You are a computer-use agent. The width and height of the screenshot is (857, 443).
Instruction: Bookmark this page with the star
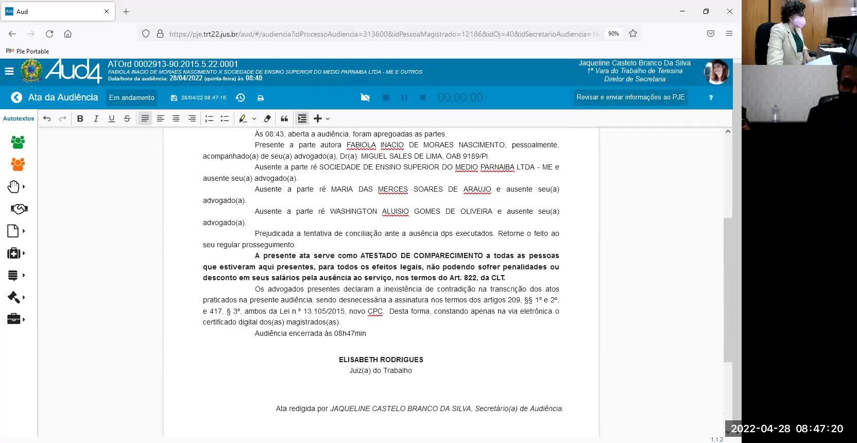point(633,33)
